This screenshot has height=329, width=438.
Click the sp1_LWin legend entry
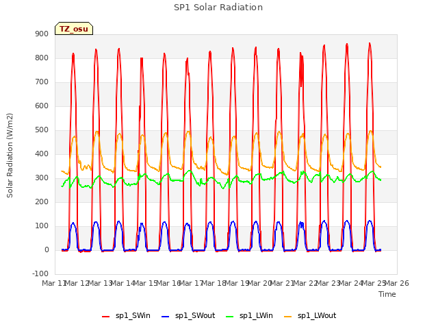(x=249, y=315)
